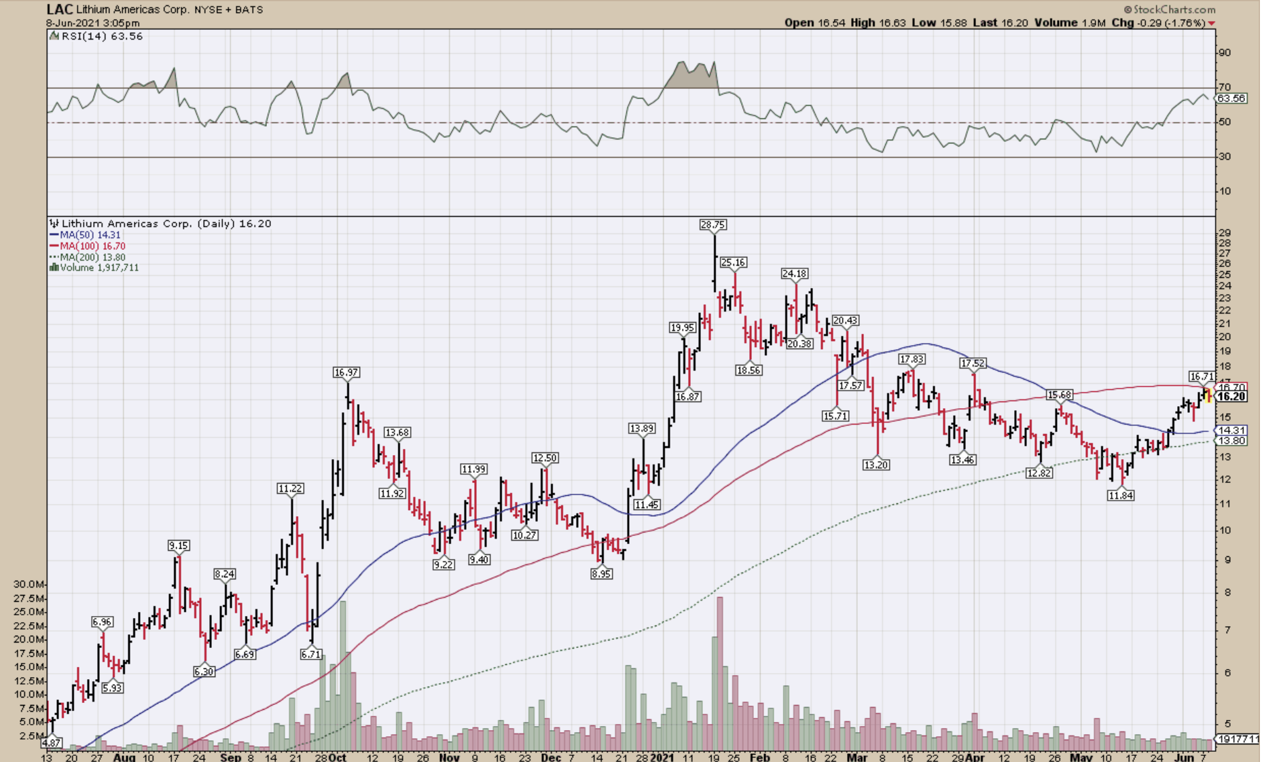The width and height of the screenshot is (1262, 762).
Task: Click the 15.71 price label
Action: click(835, 416)
